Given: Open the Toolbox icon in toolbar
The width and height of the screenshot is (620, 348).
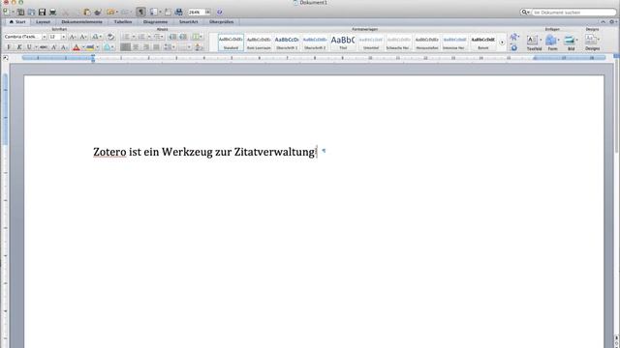Looking at the screenshot, I should (x=168, y=13).
